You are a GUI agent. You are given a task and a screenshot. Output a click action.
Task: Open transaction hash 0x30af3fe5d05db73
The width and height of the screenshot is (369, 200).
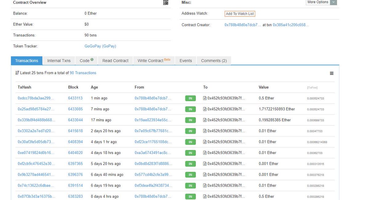[x=36, y=142]
